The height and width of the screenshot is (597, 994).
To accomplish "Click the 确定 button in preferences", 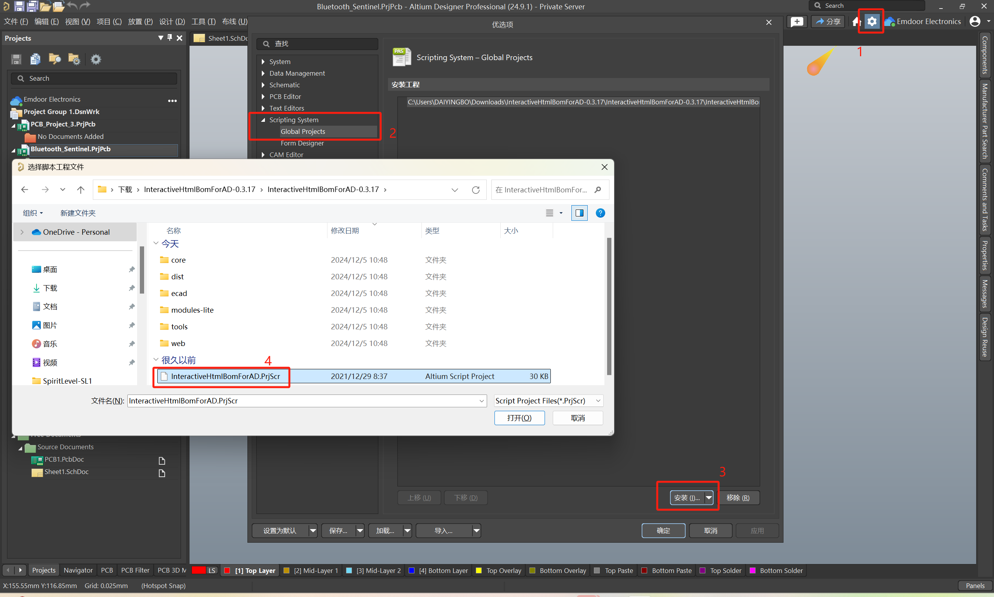I will coord(663,530).
